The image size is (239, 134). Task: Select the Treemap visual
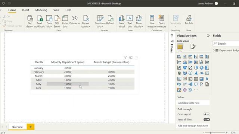[x=207, y=68]
